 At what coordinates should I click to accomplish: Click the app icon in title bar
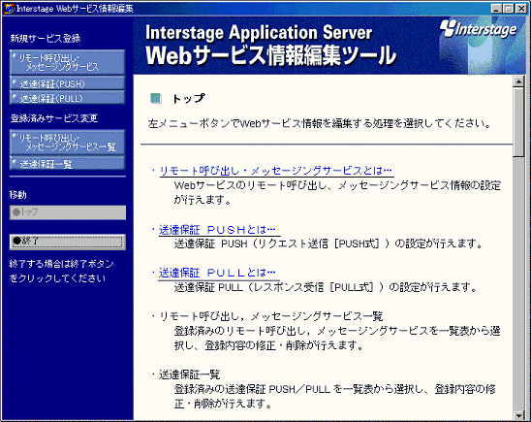tap(9, 9)
